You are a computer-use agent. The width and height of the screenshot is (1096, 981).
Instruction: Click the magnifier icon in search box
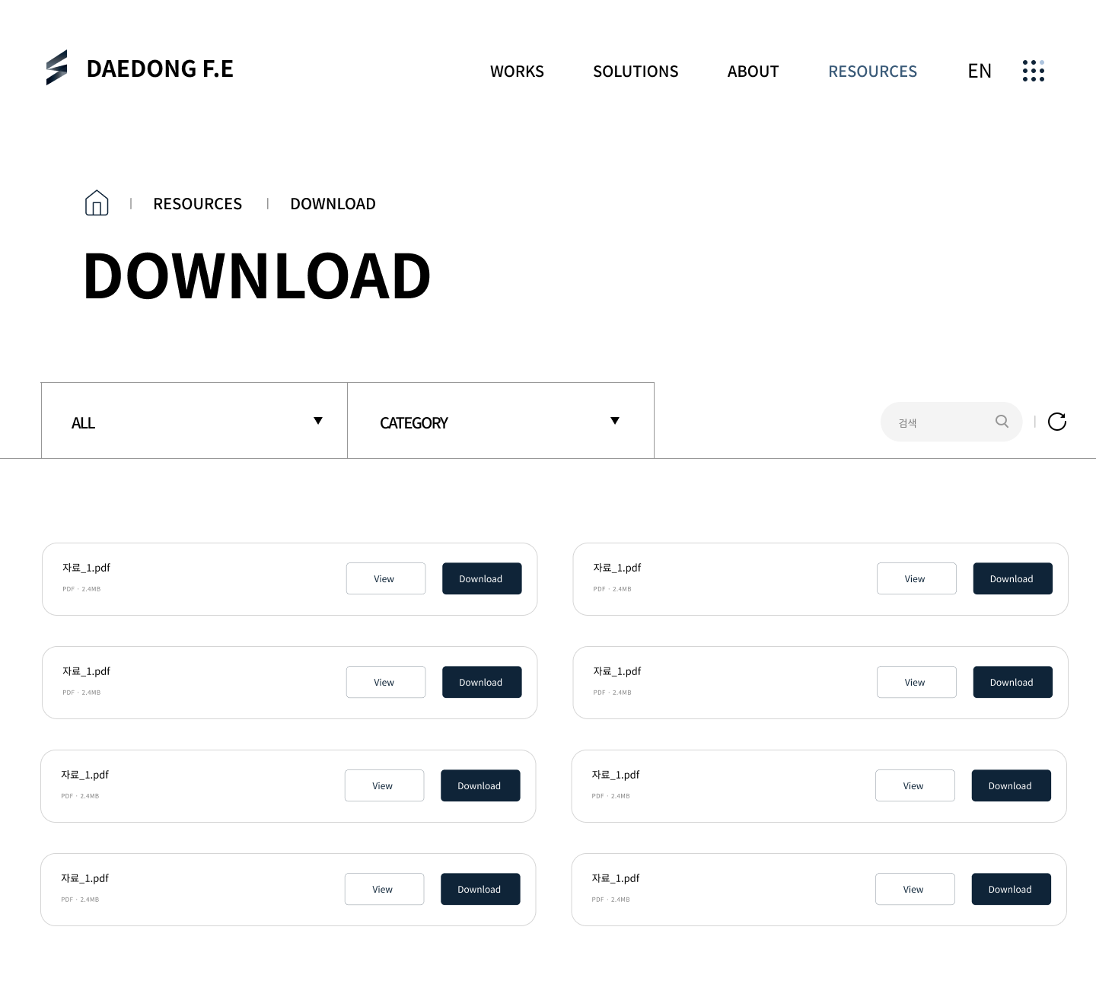click(1002, 422)
